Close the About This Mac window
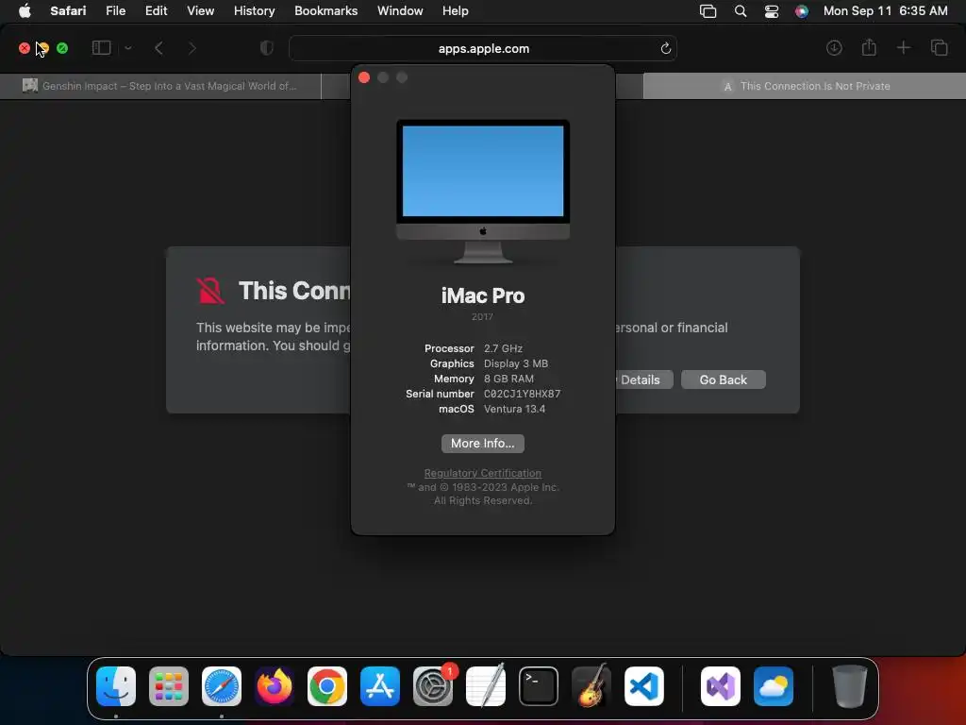This screenshot has height=725, width=966. click(x=364, y=77)
